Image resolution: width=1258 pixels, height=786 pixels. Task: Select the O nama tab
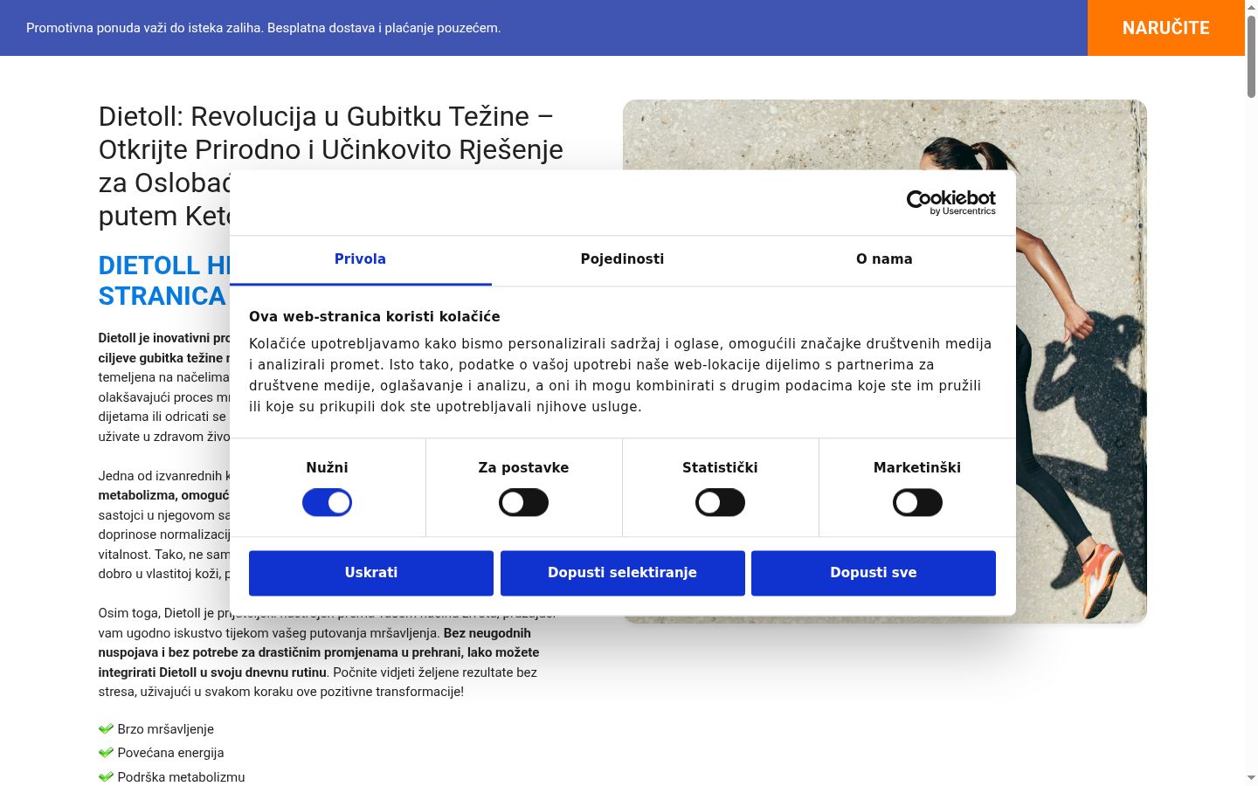click(x=884, y=259)
